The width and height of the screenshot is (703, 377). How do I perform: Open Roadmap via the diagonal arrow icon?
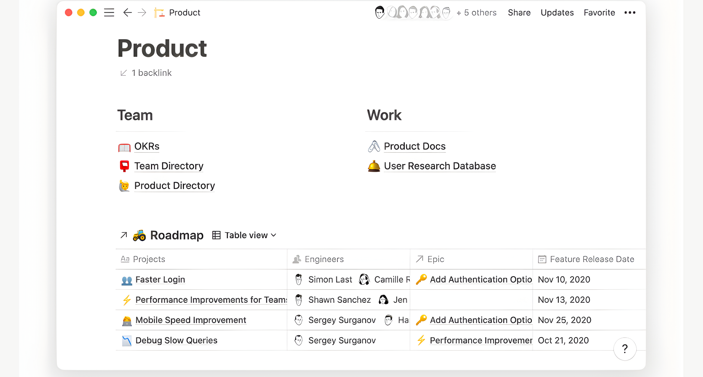tap(124, 235)
